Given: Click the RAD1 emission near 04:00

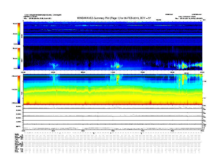Looking at the screenshot, I should [54, 65].
